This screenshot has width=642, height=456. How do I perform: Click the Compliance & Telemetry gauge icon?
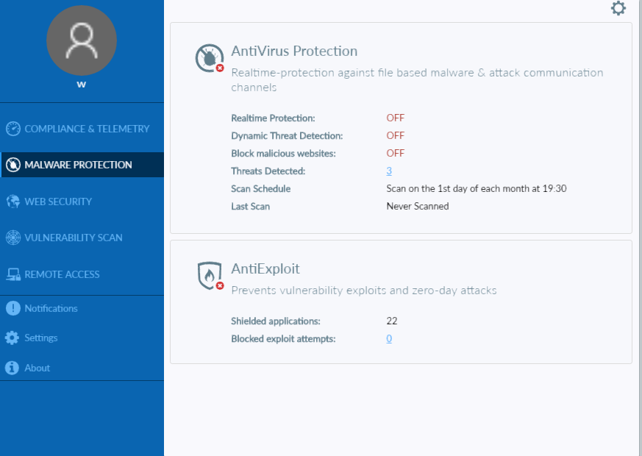(13, 129)
